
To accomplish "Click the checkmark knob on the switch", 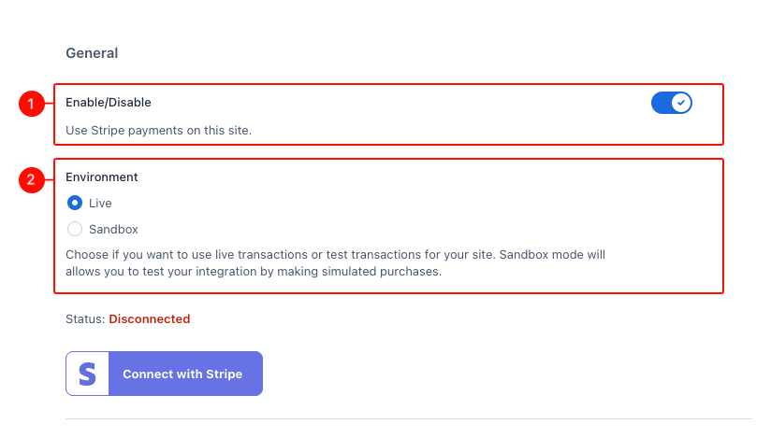I will coord(681,103).
